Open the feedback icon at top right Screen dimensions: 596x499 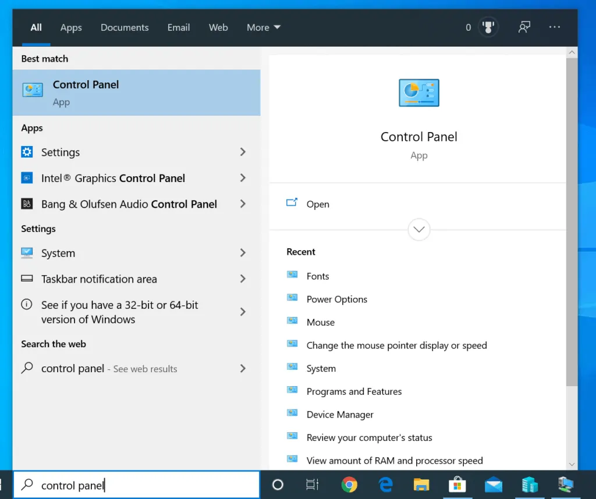click(x=524, y=27)
